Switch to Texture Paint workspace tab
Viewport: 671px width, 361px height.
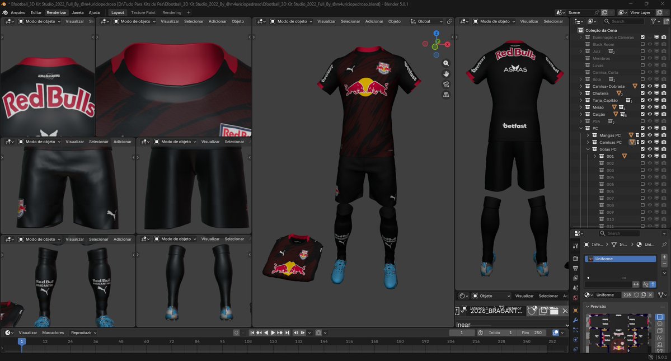(x=143, y=12)
